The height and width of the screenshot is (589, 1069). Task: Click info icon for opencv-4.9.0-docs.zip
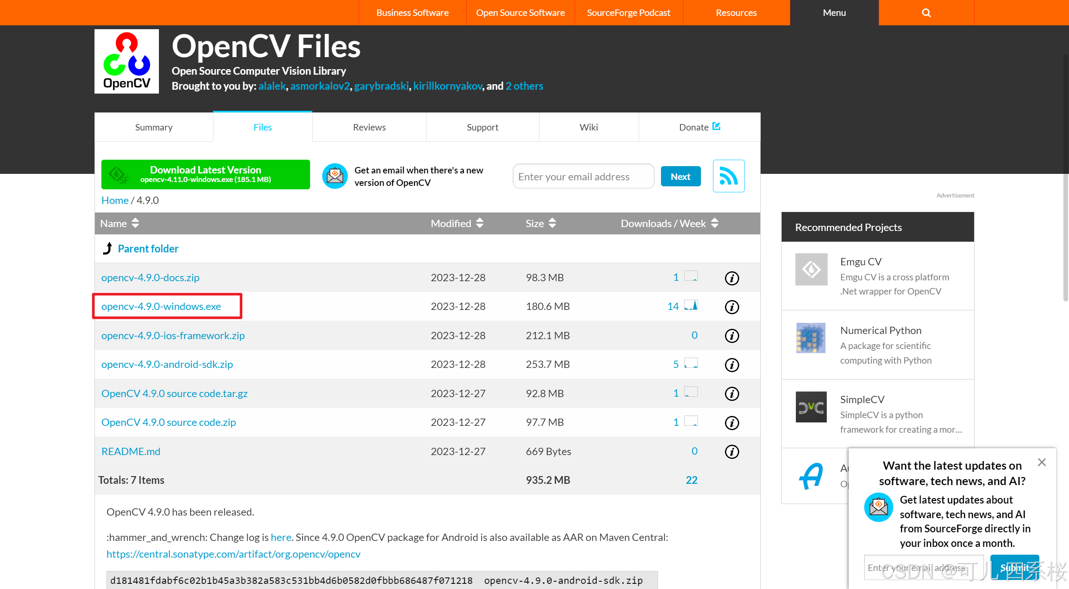tap(732, 278)
